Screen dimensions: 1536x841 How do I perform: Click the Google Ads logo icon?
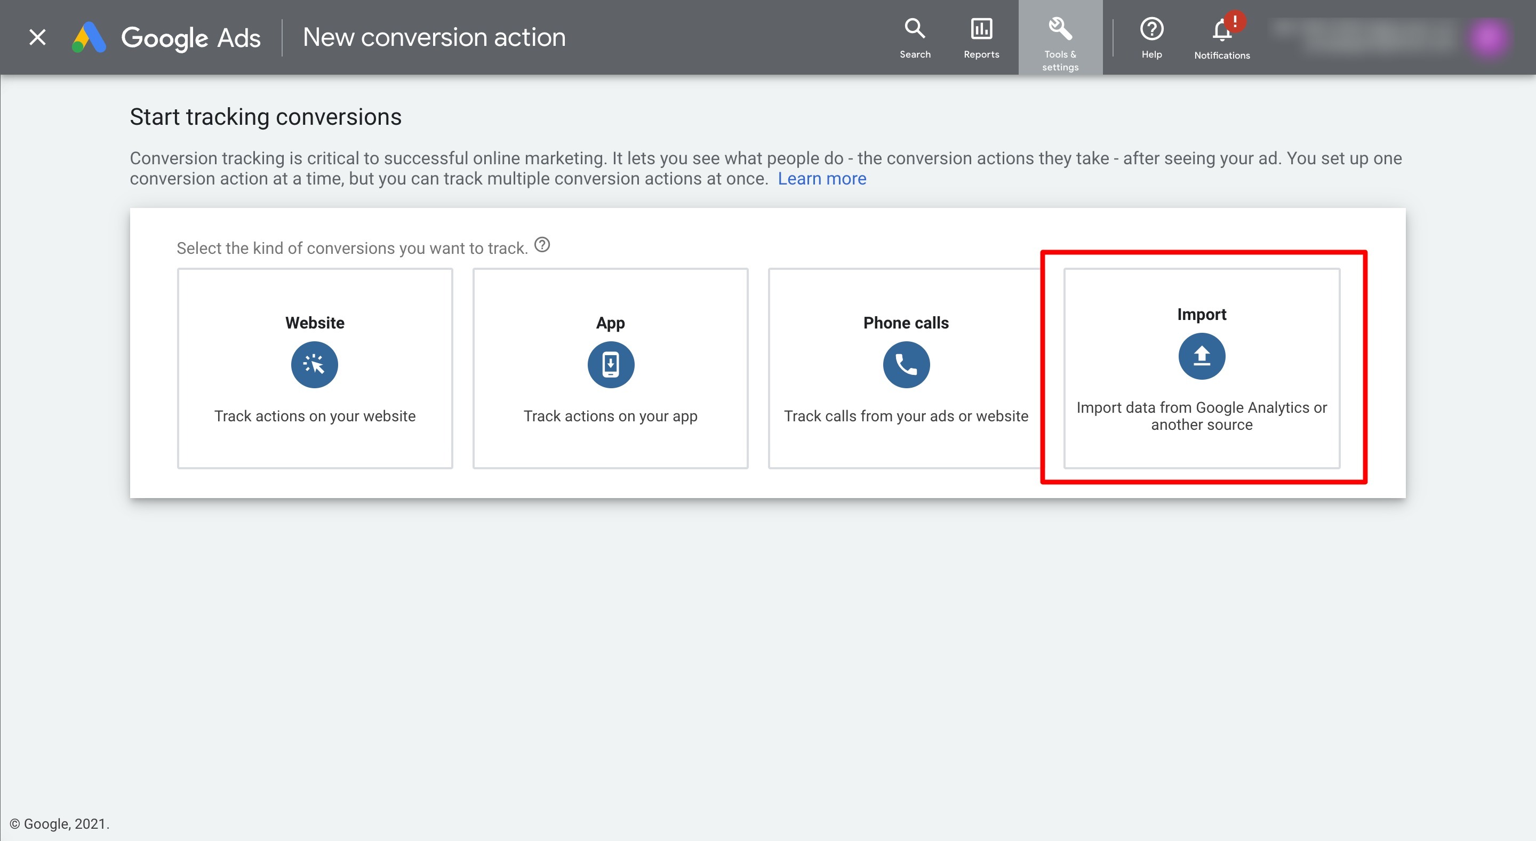tap(89, 37)
